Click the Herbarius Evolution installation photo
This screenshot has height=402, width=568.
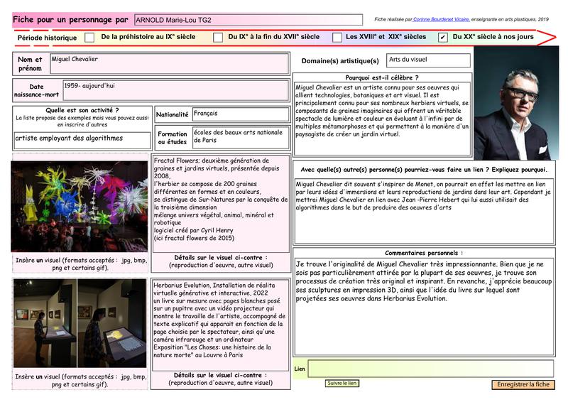[80, 324]
